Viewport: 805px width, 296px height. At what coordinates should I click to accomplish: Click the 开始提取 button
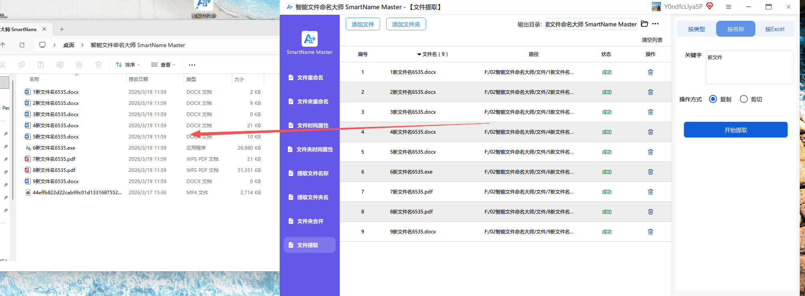click(735, 130)
